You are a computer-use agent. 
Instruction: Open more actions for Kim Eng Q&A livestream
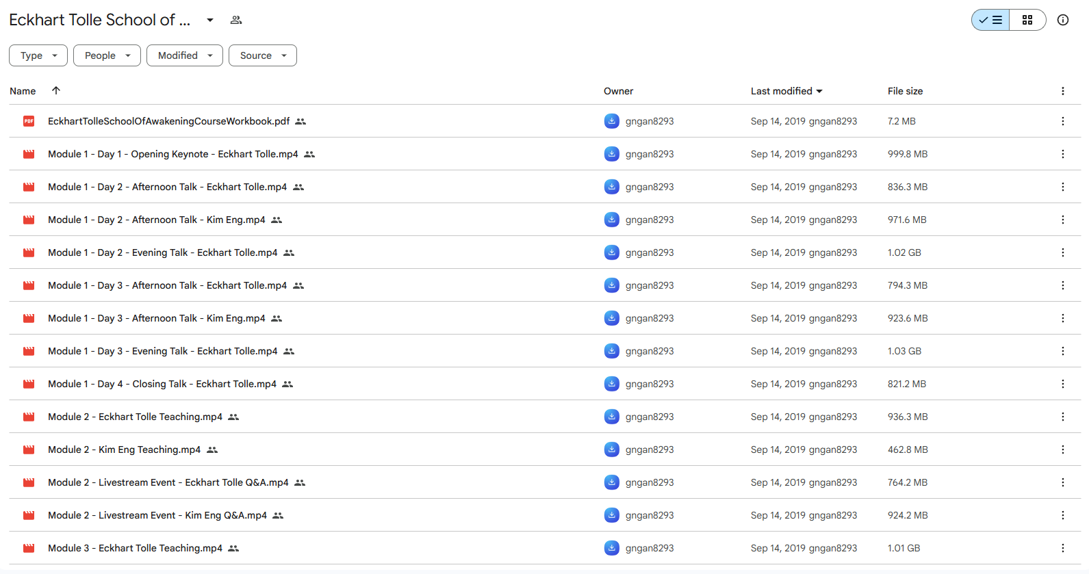click(x=1063, y=515)
